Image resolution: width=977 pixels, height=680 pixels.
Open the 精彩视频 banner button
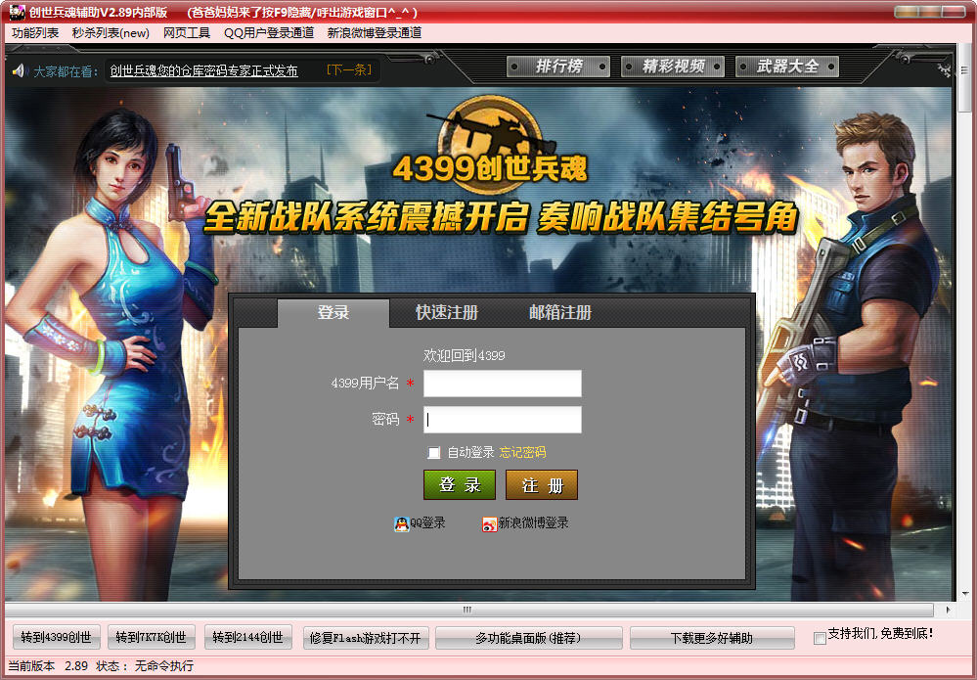[x=673, y=67]
